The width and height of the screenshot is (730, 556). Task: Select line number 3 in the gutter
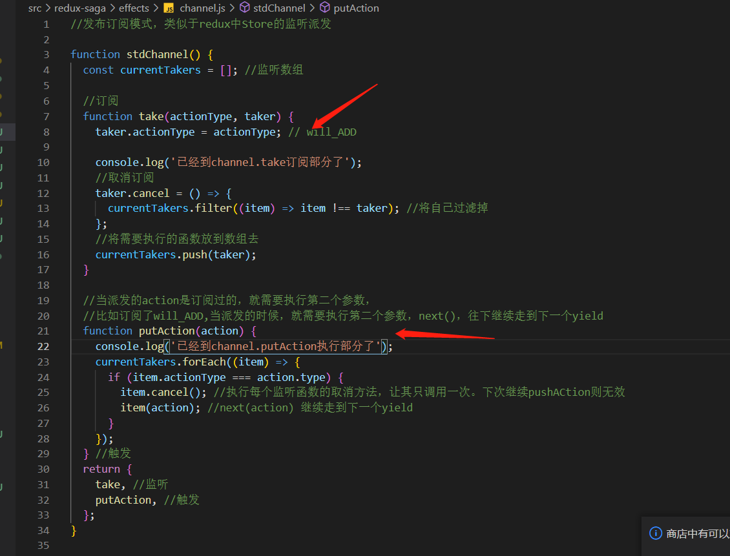point(46,54)
